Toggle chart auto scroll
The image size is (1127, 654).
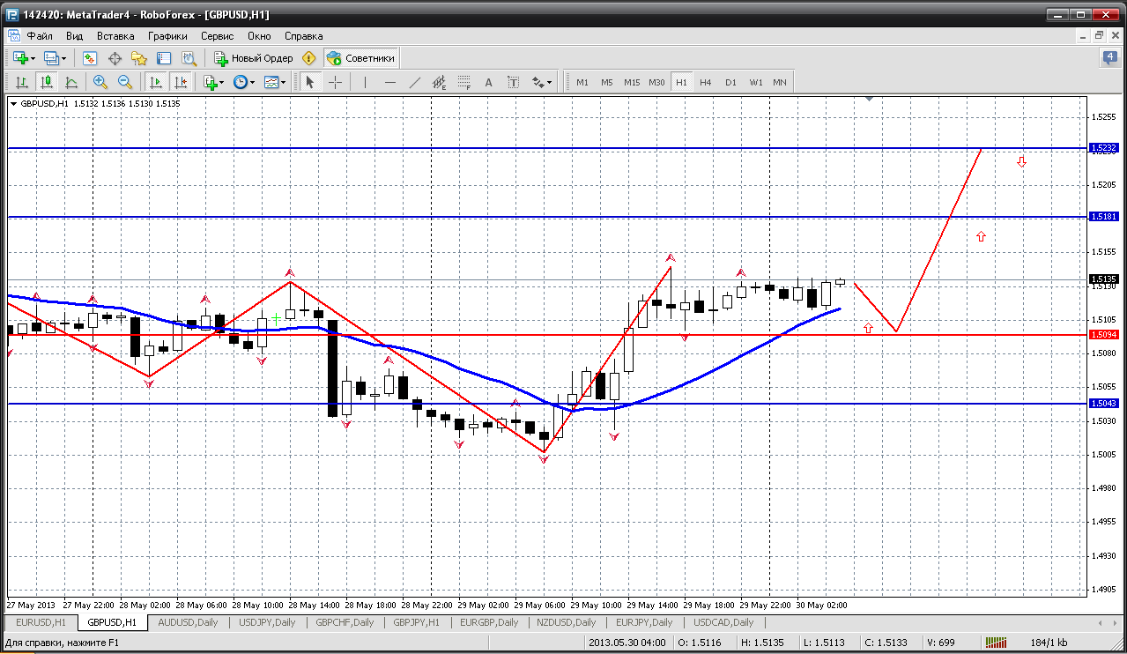(x=156, y=82)
